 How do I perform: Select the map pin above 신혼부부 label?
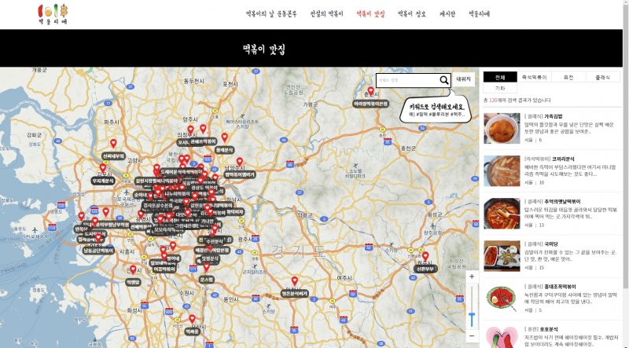[425, 256]
